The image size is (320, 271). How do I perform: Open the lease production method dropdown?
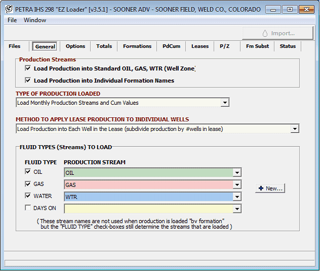point(295,129)
